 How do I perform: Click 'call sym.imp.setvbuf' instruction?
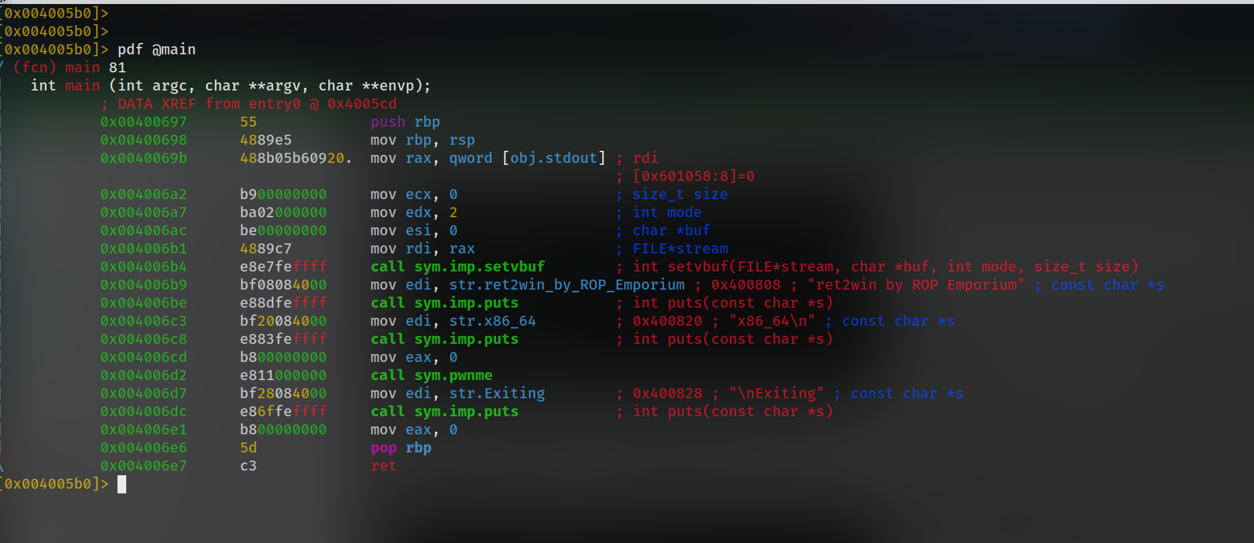tap(457, 267)
